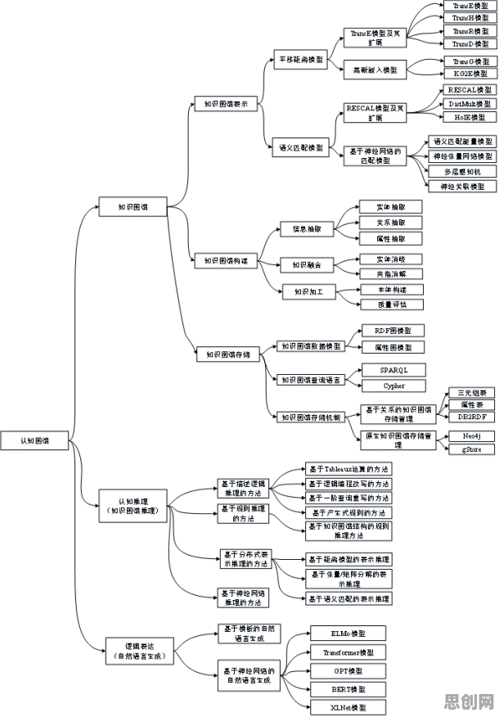This screenshot has height=717, width=499.
Task: Select the RESCAL模型 leaf box
Action: (x=470, y=90)
